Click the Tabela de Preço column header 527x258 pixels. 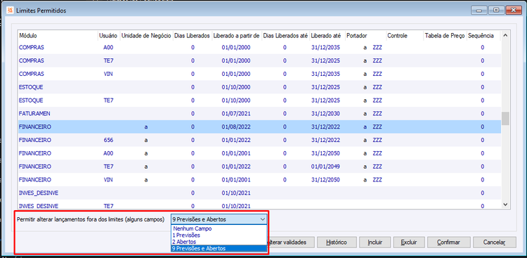(x=445, y=36)
